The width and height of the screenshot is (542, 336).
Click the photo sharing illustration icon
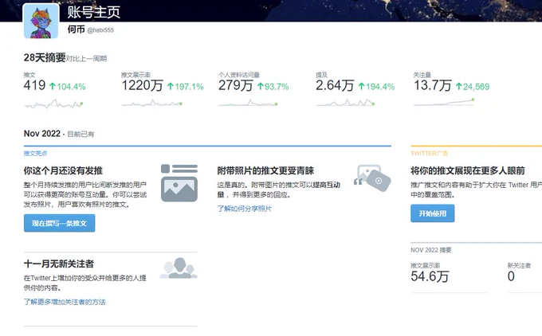372,178
